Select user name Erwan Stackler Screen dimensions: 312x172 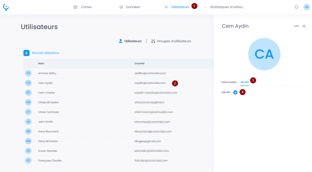48,151
